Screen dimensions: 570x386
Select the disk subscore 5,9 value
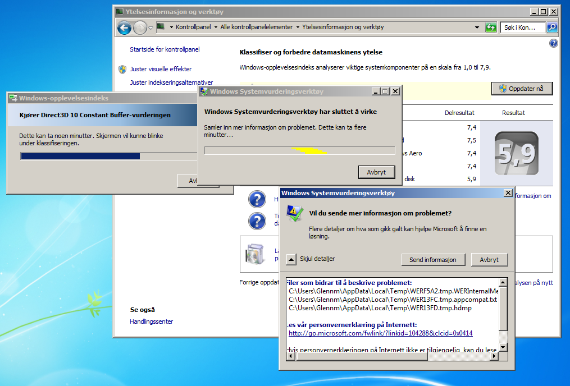coord(472,179)
